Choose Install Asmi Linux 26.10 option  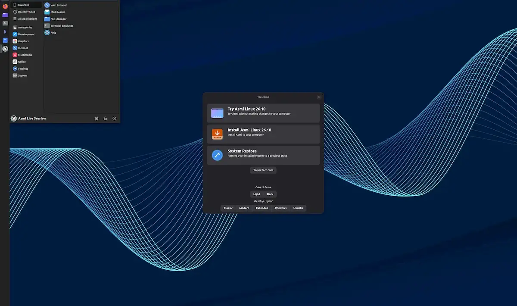(x=263, y=134)
